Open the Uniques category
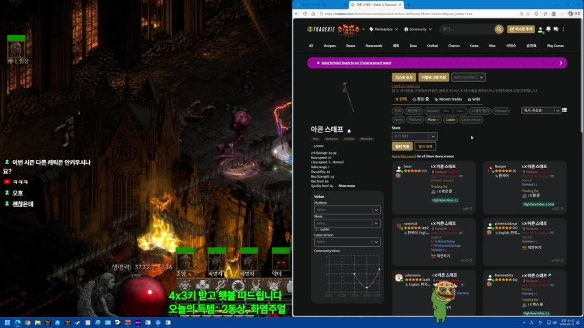The image size is (584, 328). [329, 46]
